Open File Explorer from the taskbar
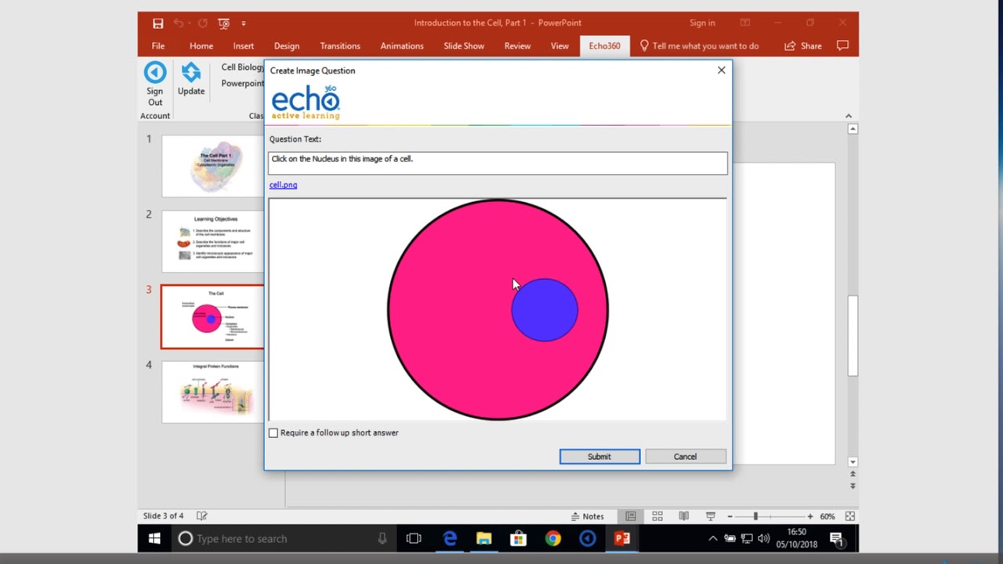 483,538
